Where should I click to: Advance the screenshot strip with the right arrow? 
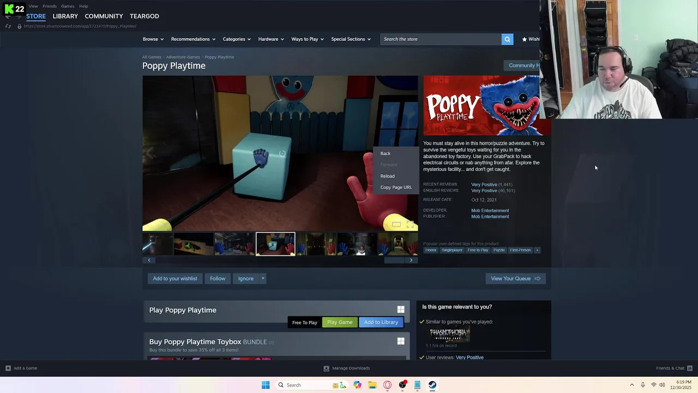pos(411,260)
